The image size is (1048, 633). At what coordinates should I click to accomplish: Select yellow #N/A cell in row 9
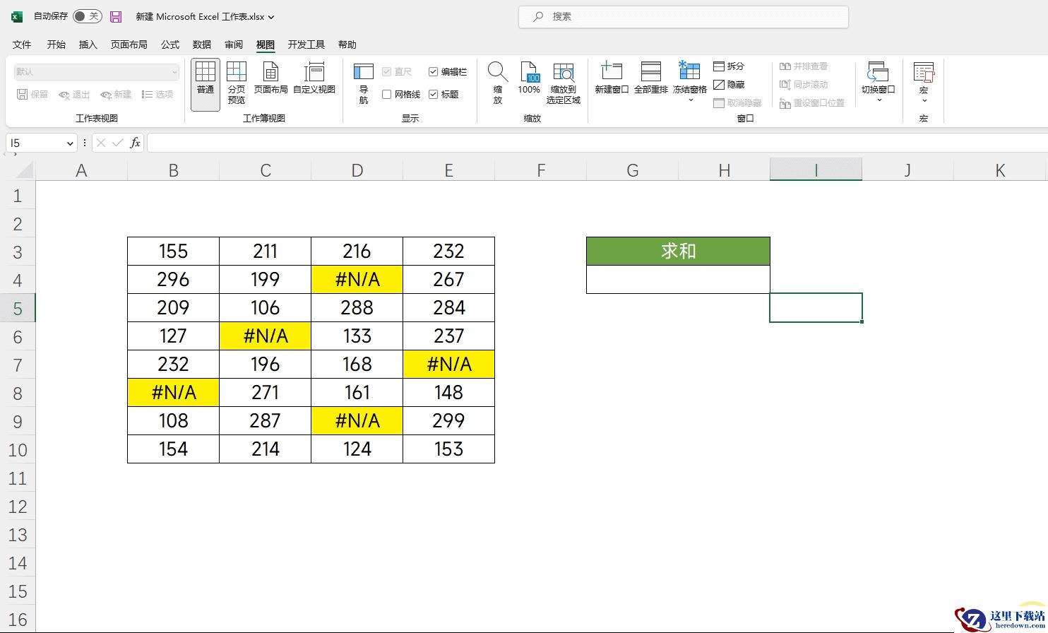point(357,420)
